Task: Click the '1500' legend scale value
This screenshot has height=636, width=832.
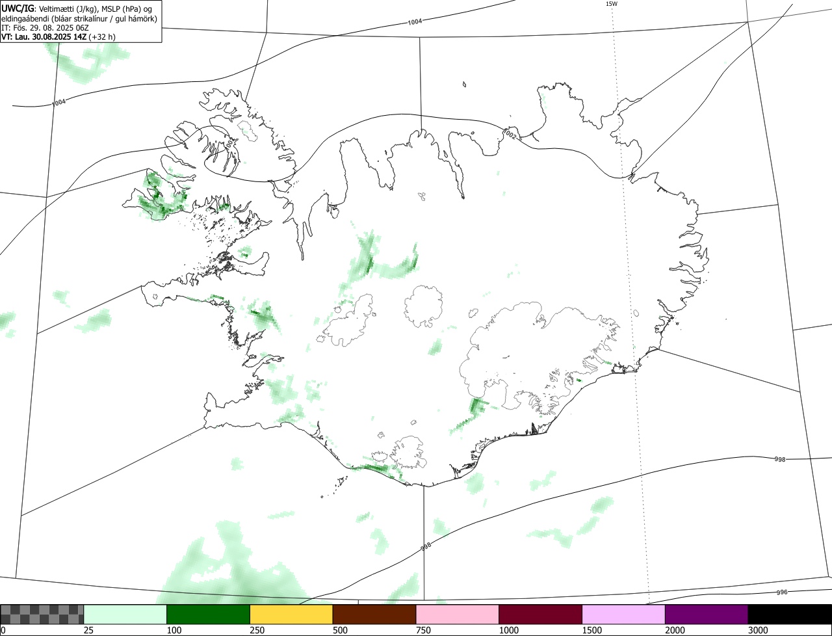Action: [592, 630]
